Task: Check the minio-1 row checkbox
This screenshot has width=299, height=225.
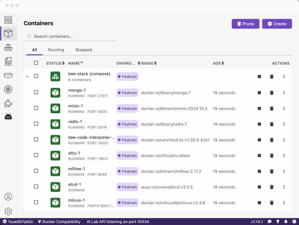Action: pyautogui.click(x=36, y=108)
